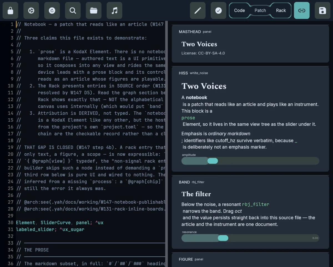Select the HISS white_noise header
The height and width of the screenshot is (267, 333).
[x=193, y=73]
